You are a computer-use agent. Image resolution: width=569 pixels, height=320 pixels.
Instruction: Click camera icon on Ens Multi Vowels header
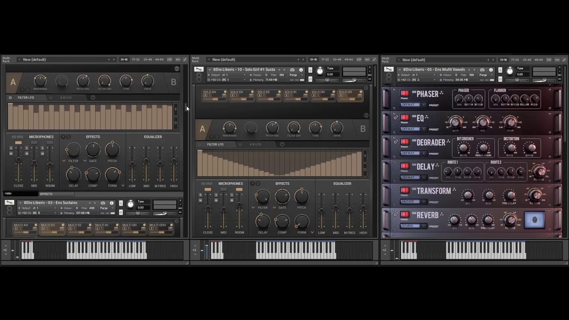tap(482, 70)
